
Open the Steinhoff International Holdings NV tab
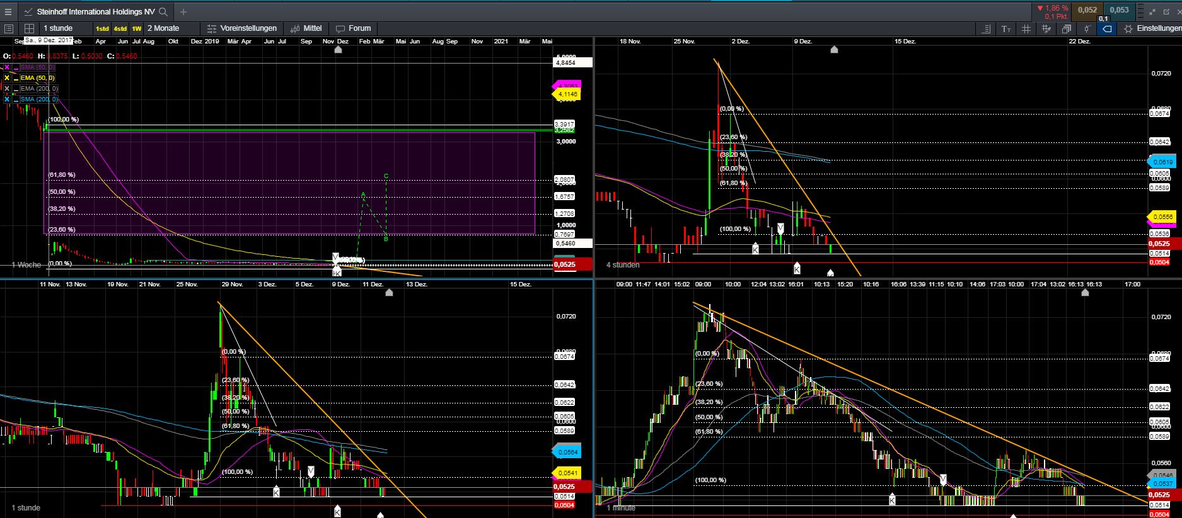pos(95,11)
